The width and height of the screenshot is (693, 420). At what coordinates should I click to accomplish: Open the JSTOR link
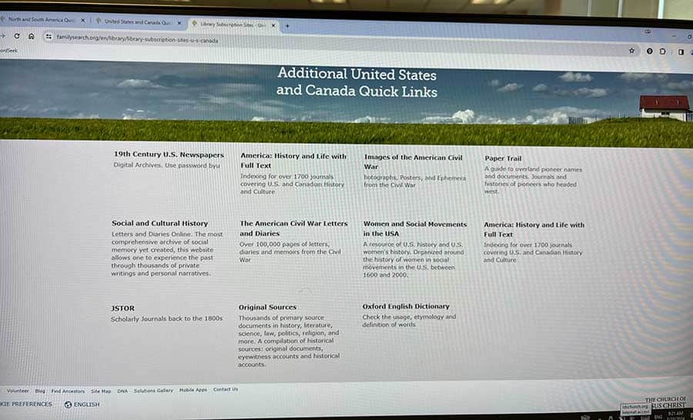pos(122,308)
